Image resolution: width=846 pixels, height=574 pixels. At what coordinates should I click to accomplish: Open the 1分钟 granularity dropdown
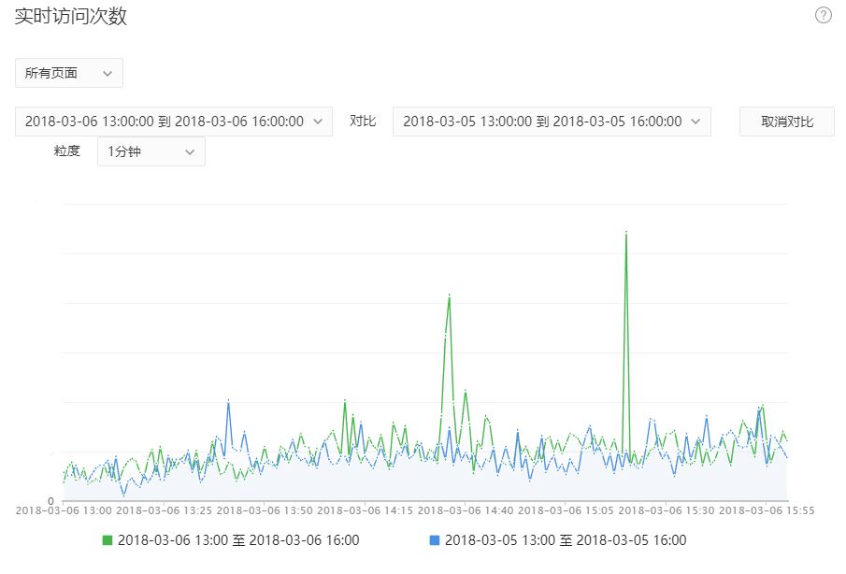151,151
